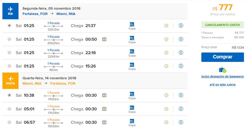Click CANCELAMENTO GRÁTIS badge
Viewport: 248px width, 131px height.
(x=223, y=25)
